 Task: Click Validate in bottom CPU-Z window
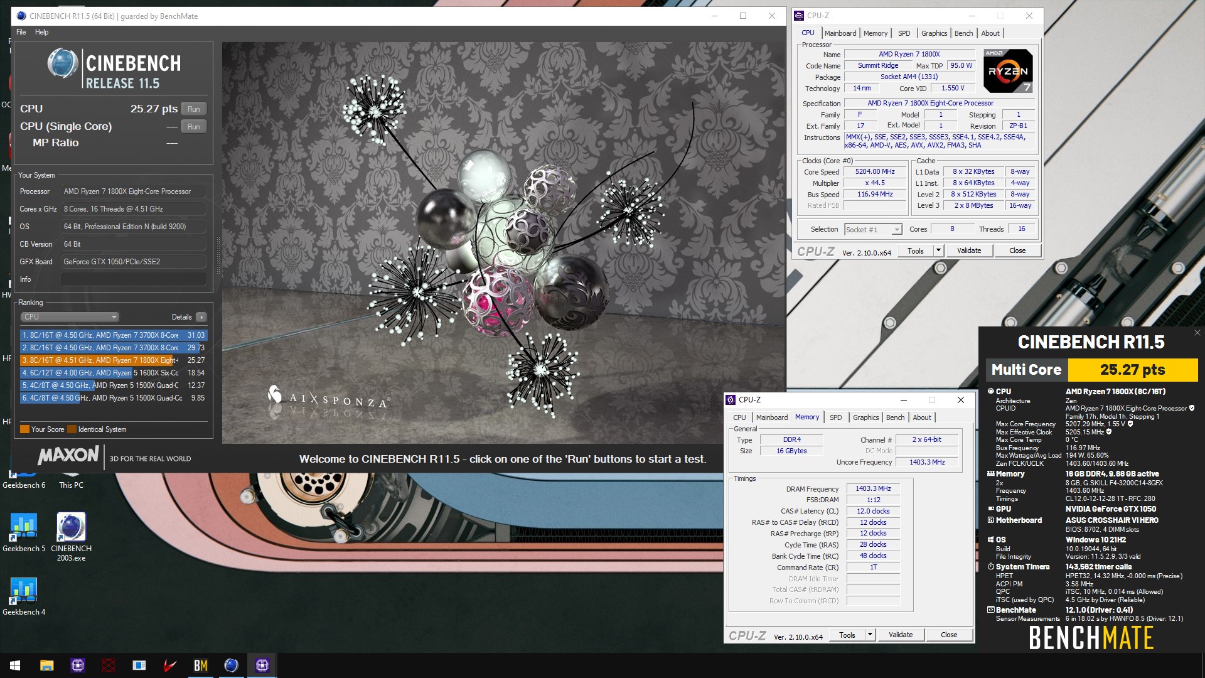(x=900, y=635)
